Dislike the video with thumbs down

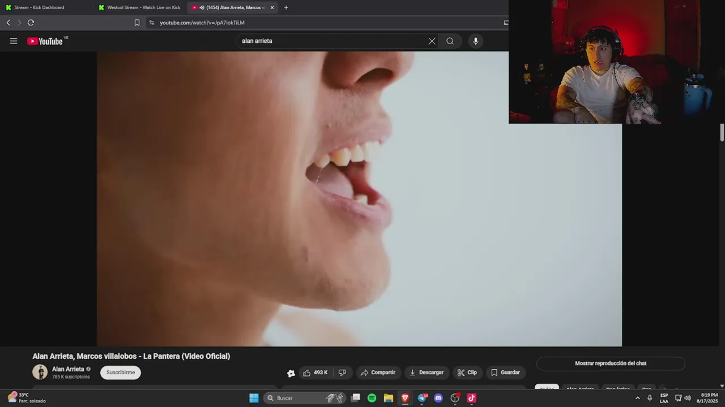point(342,373)
